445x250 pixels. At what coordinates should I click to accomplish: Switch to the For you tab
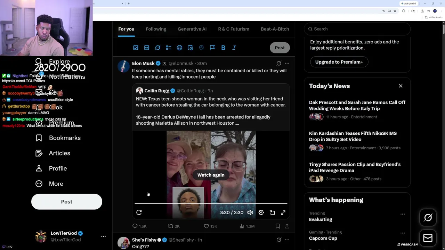(x=126, y=29)
